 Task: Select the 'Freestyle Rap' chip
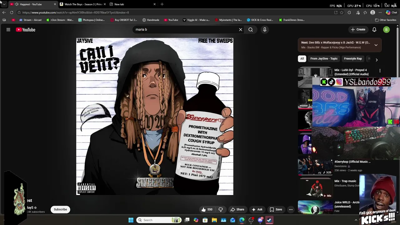pos(353,59)
